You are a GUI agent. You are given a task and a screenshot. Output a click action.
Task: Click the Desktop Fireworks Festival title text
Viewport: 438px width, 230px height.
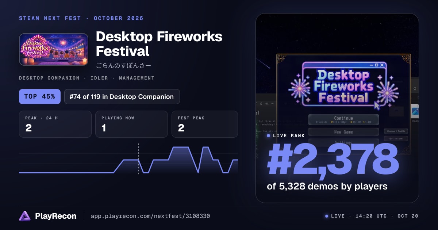(159, 44)
